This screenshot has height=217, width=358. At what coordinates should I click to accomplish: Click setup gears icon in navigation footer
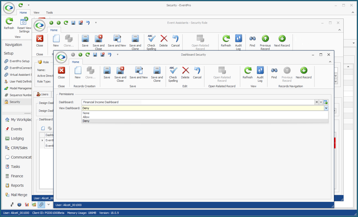tap(41, 204)
